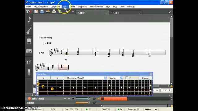Create a new score file icon
Screen dimensions: 198x111
tap(36, 11)
